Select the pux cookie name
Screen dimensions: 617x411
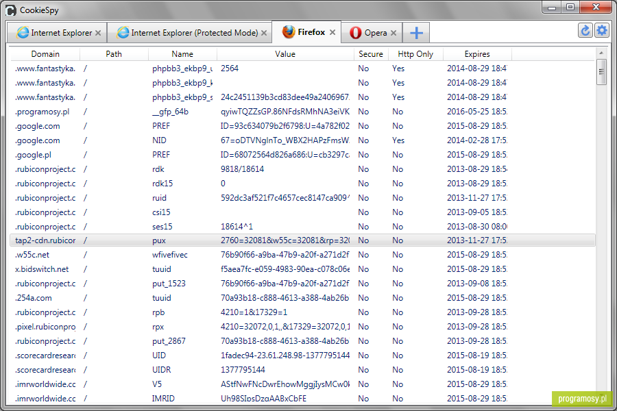pos(159,240)
